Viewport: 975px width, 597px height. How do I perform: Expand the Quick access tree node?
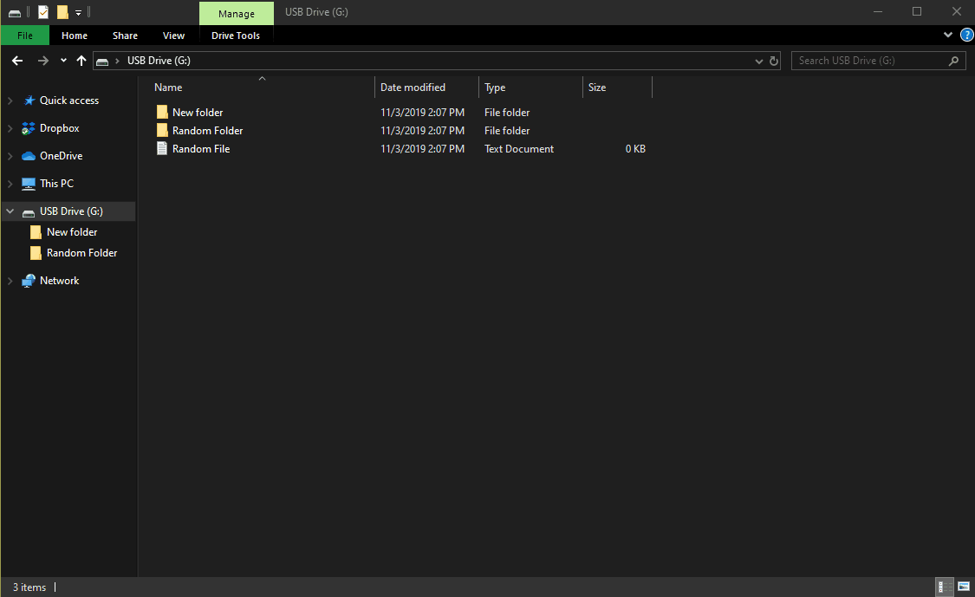pyautogui.click(x=10, y=101)
